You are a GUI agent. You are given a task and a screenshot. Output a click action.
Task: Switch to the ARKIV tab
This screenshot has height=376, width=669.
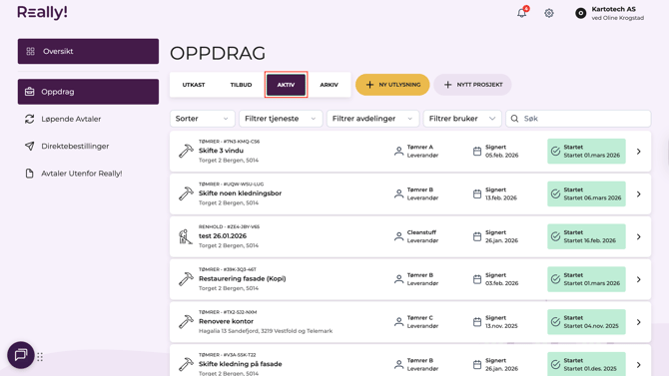click(x=329, y=85)
